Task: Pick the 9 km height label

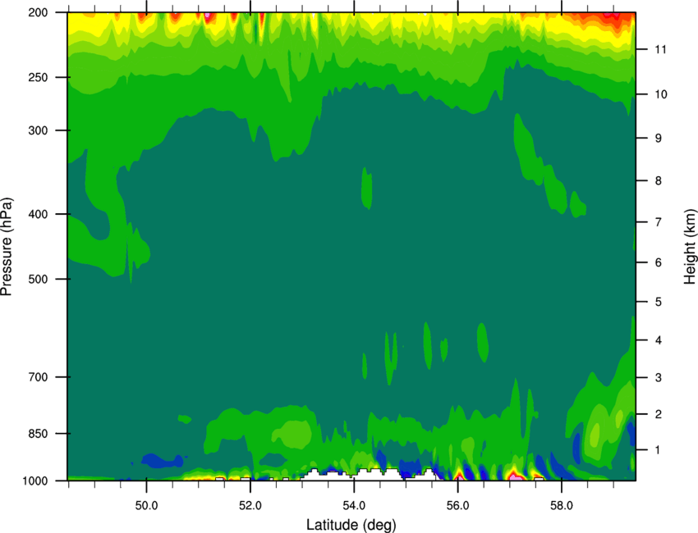Action: tap(659, 139)
